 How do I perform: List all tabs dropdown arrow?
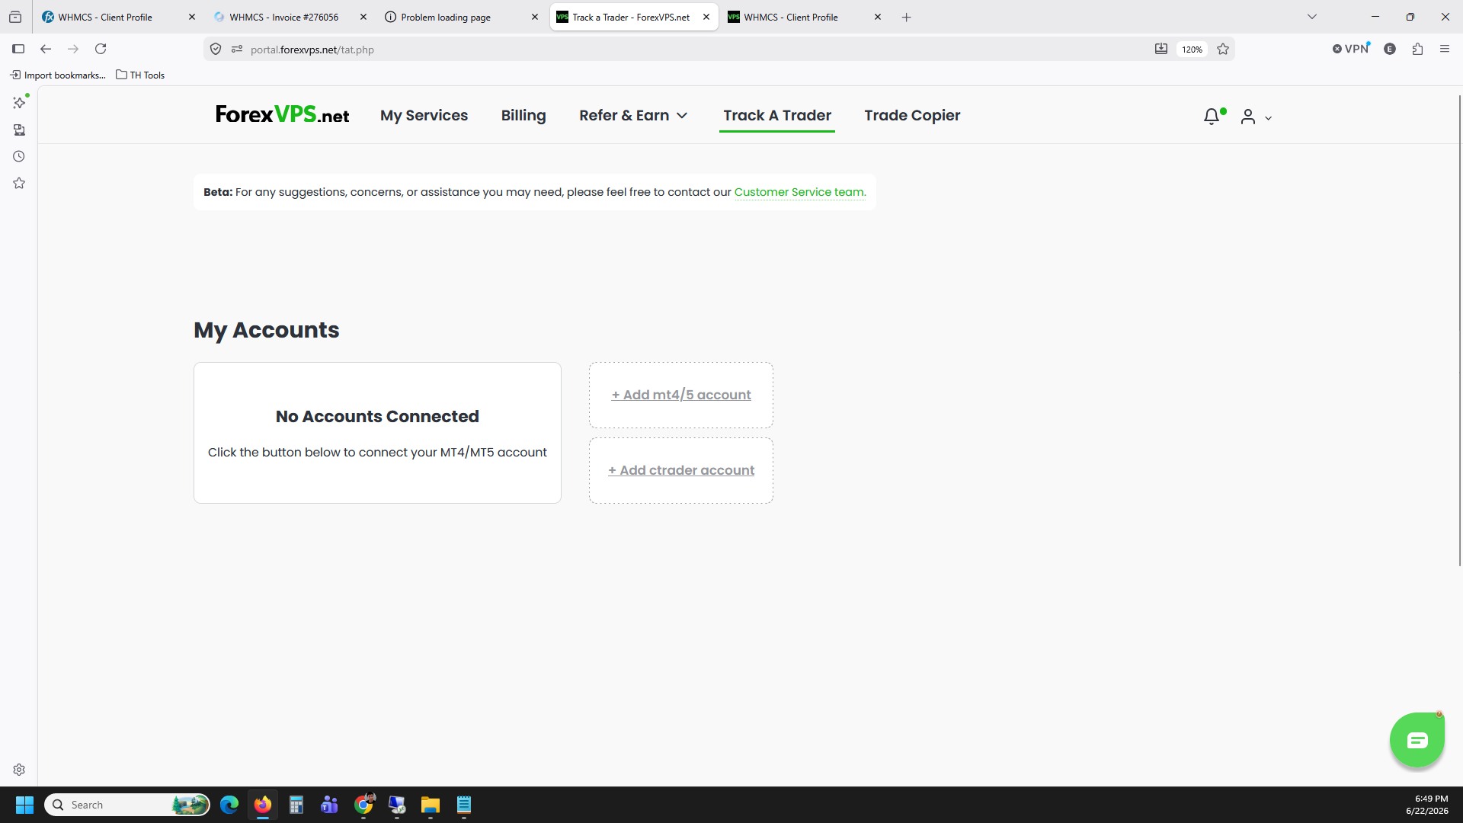click(1312, 17)
